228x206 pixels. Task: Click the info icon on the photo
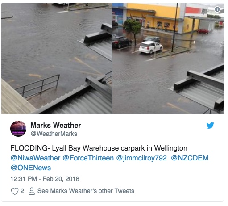[217, 9]
